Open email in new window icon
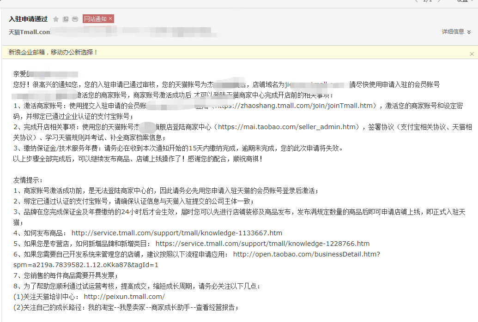Screen dimensions: 478x322 click(x=66, y=19)
